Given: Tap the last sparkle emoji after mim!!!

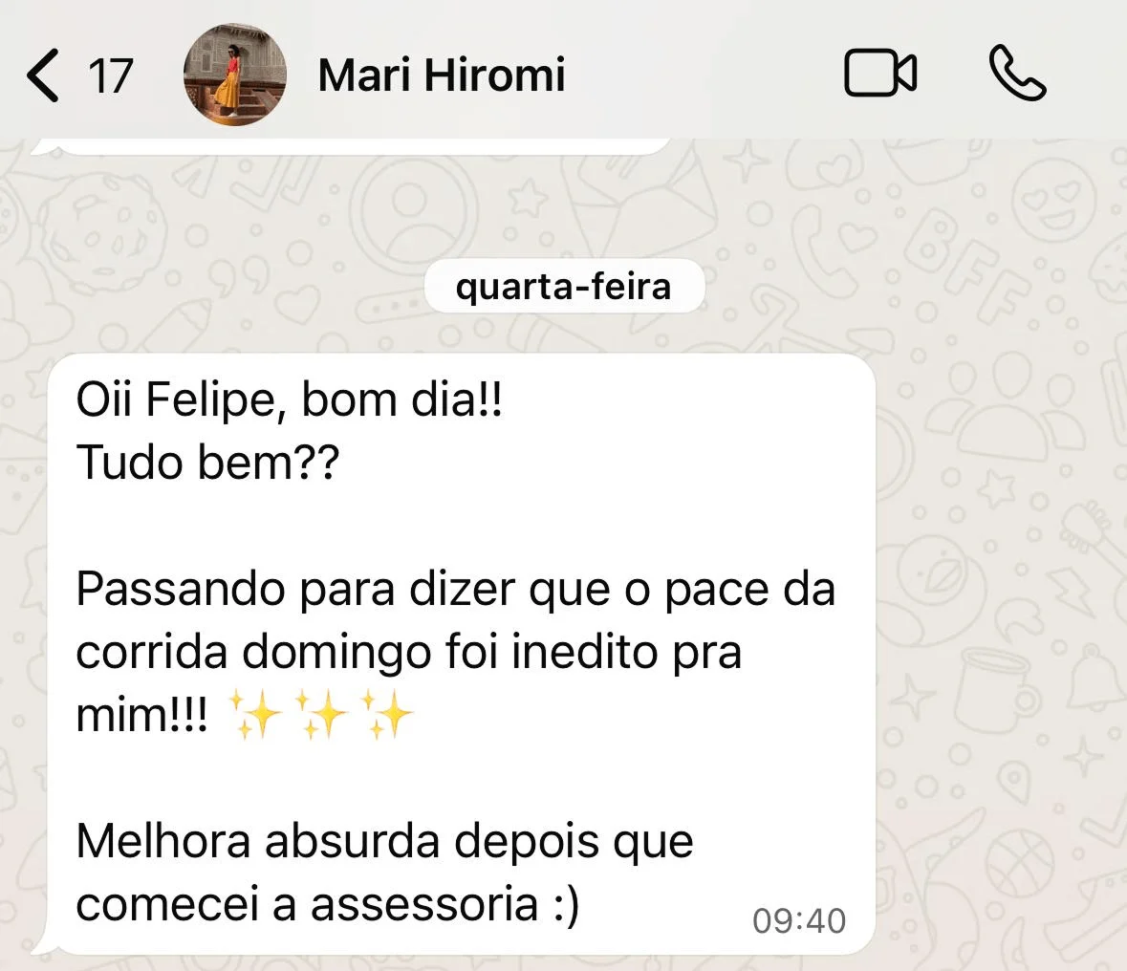Looking at the screenshot, I should click(387, 715).
